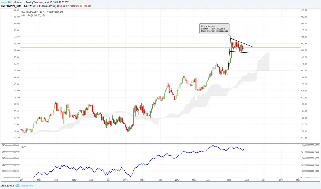
Task: Click '42.50' on the right price axis
Action: pos(304,71)
